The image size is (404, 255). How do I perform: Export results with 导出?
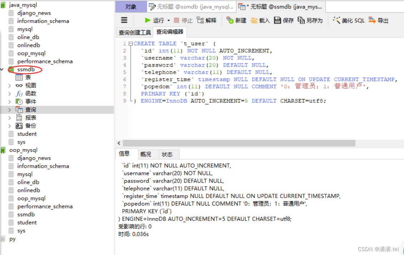tap(378, 20)
